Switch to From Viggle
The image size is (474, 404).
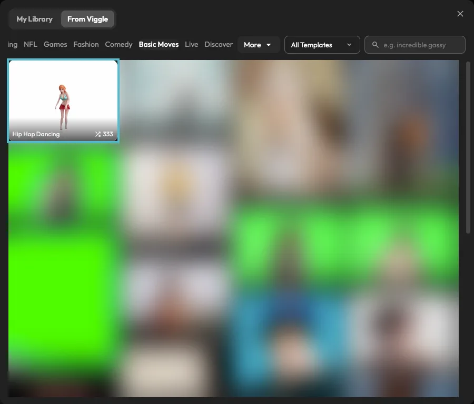pyautogui.click(x=87, y=19)
